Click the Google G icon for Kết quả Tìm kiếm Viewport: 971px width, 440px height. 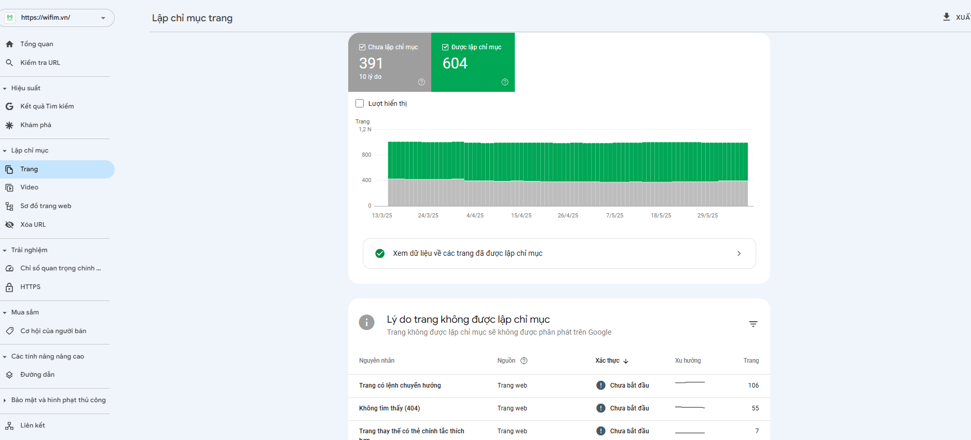[9, 106]
